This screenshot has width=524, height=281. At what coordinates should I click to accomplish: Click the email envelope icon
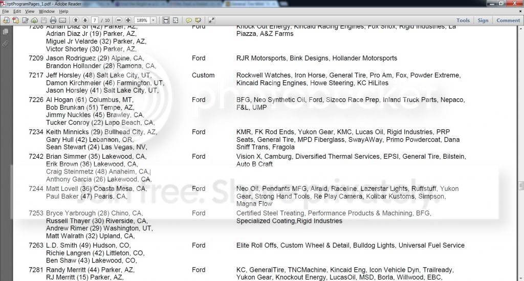[62, 20]
